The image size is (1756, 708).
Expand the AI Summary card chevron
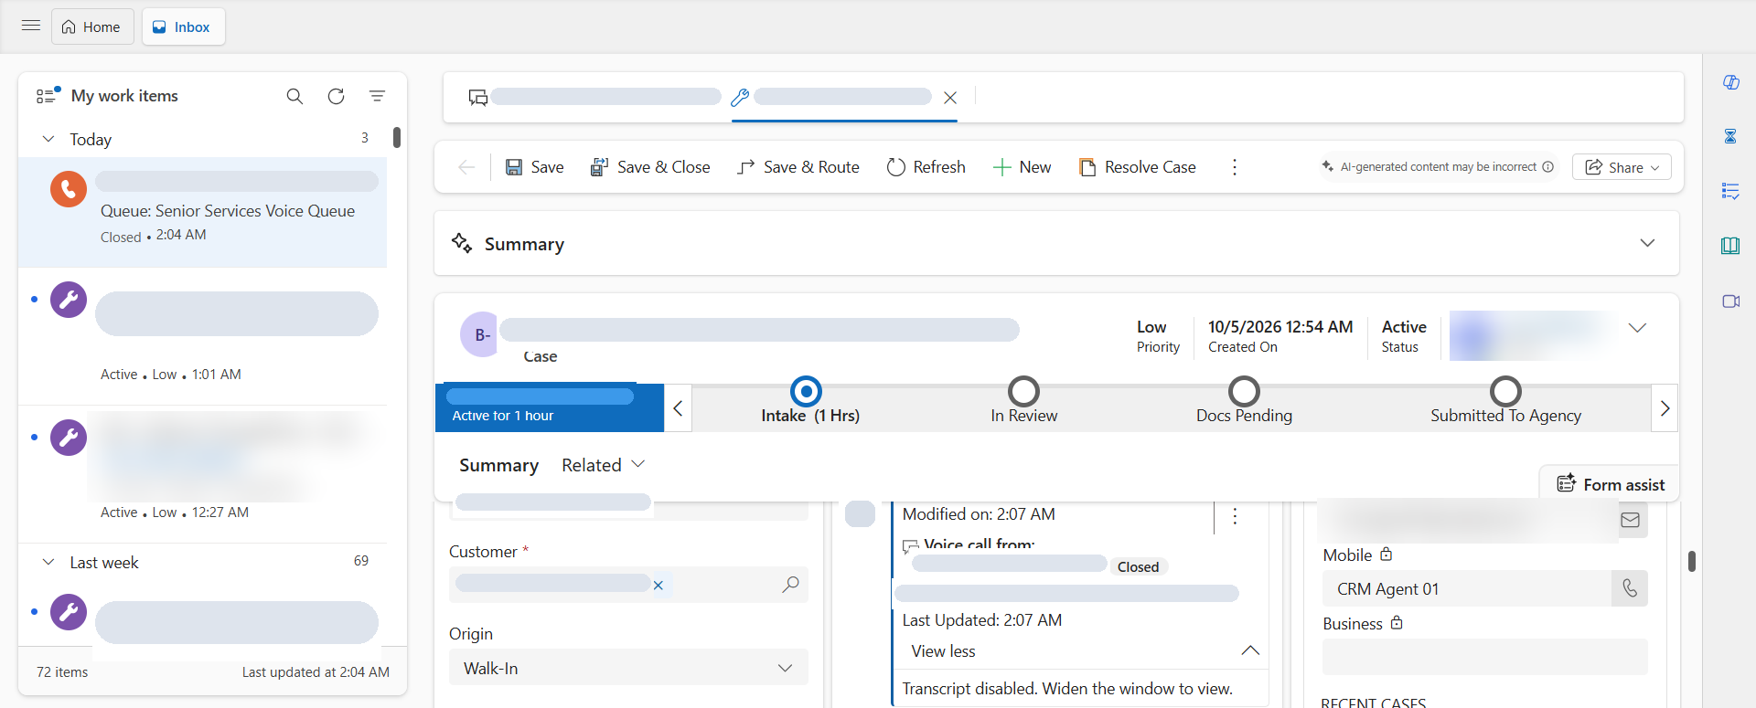tap(1647, 243)
